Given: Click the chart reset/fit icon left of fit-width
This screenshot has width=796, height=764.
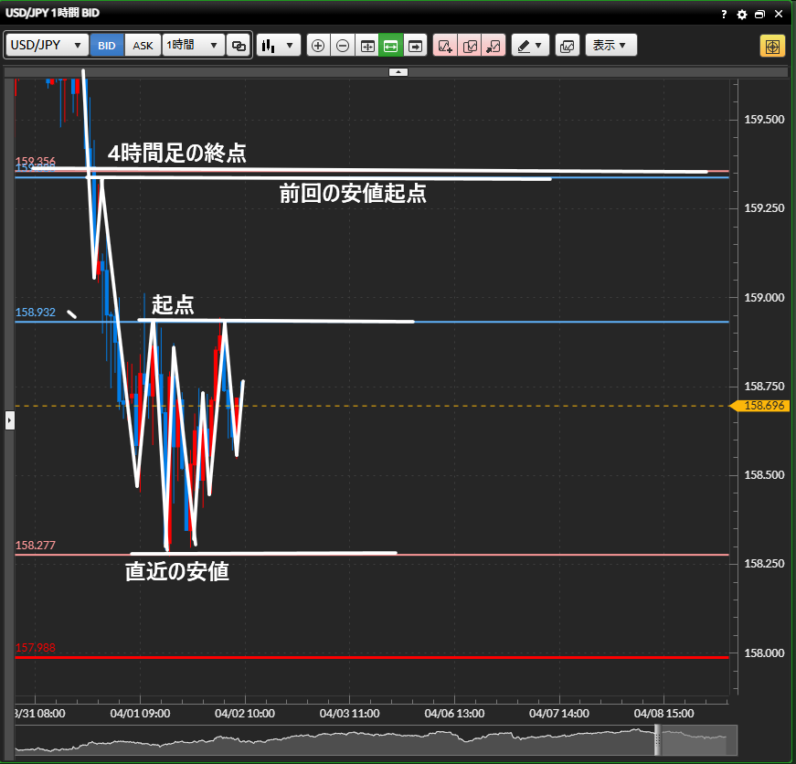Looking at the screenshot, I should coord(367,46).
